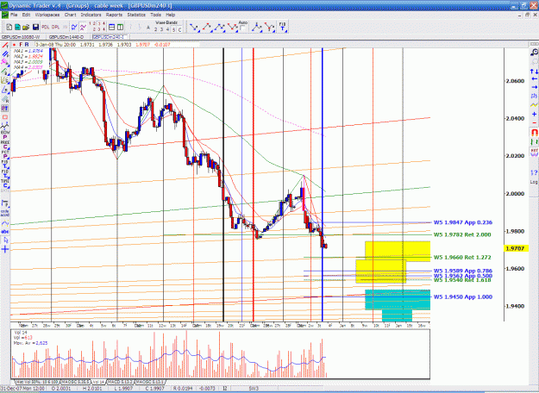Open the Statistics menu
This screenshot has height=393, width=539.
pyautogui.click(x=136, y=15)
